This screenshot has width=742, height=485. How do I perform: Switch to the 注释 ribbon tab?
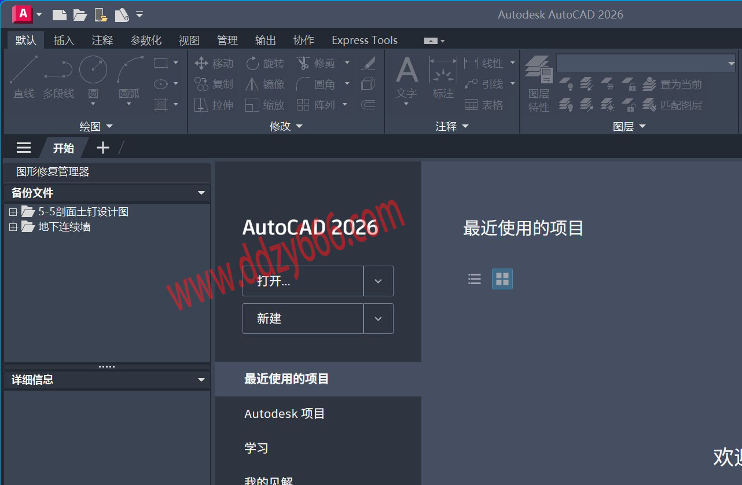[102, 40]
